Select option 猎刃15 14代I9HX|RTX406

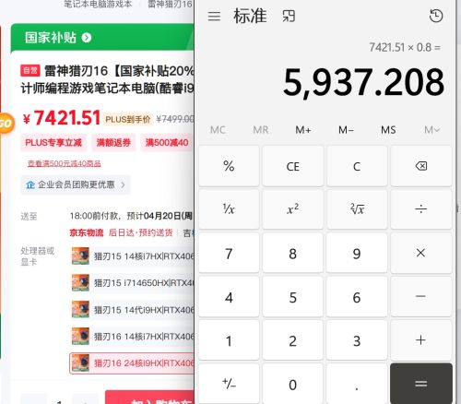click(x=133, y=310)
